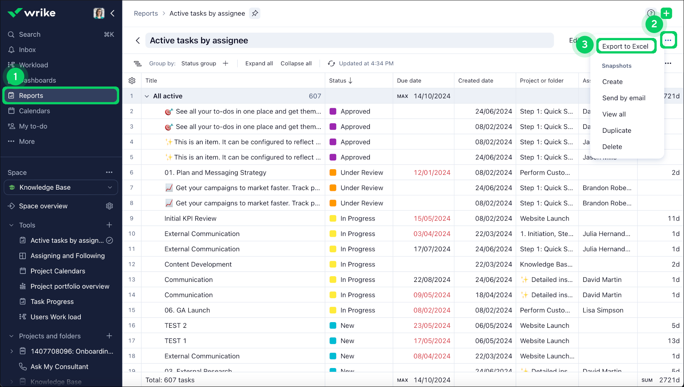
Task: Open the help question mark icon
Action: 651,13
